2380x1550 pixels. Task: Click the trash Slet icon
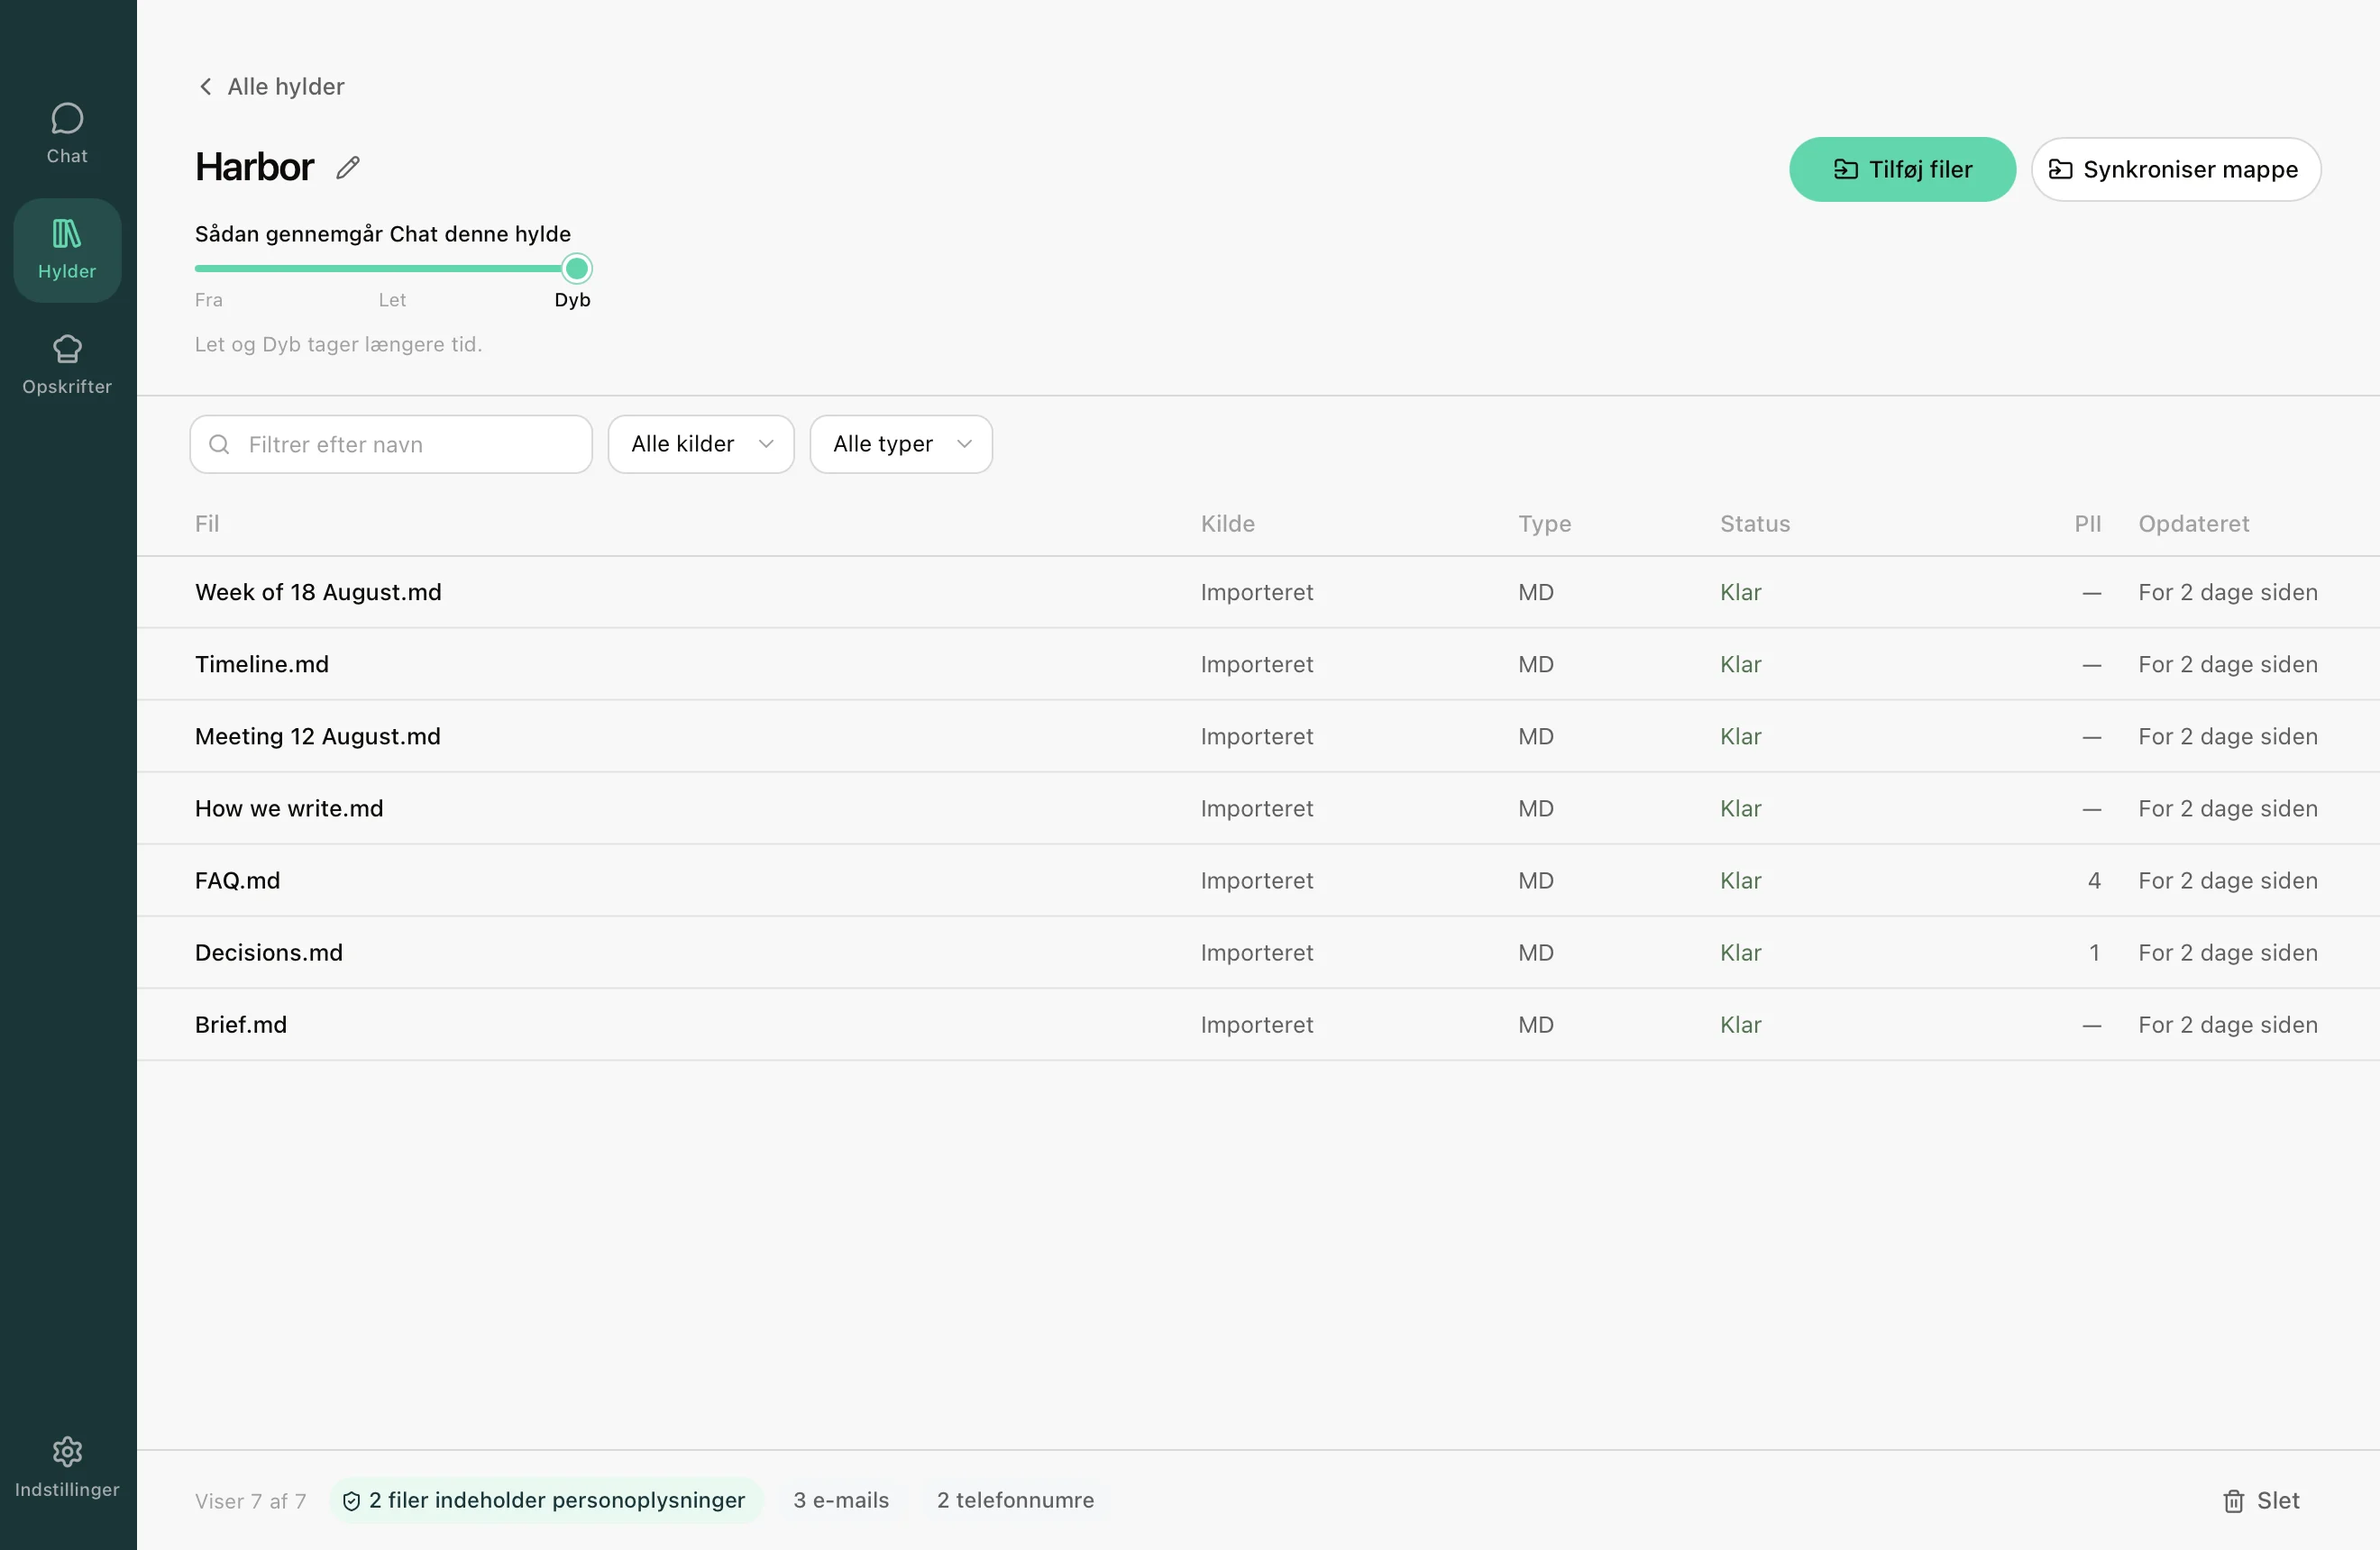pos(2233,1500)
